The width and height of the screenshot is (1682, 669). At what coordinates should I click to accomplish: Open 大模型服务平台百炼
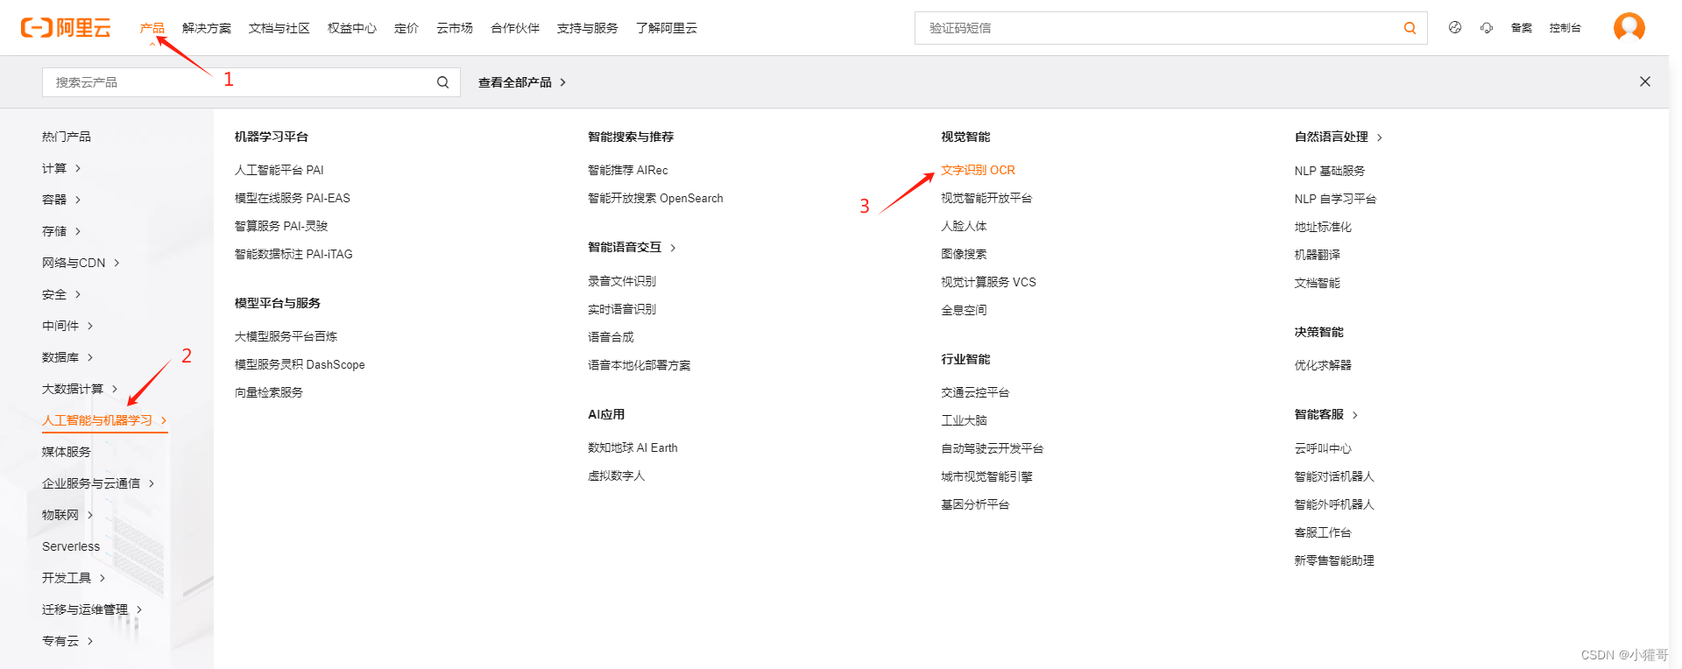[286, 336]
